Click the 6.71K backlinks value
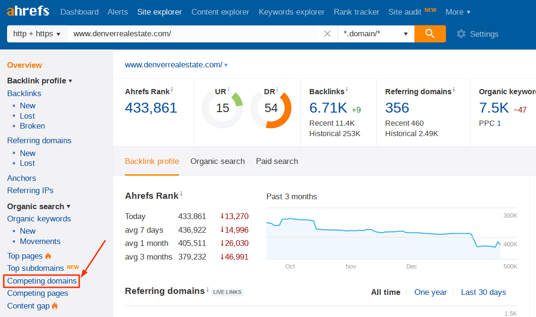Image resolution: width=536 pixels, height=317 pixels. tap(328, 108)
